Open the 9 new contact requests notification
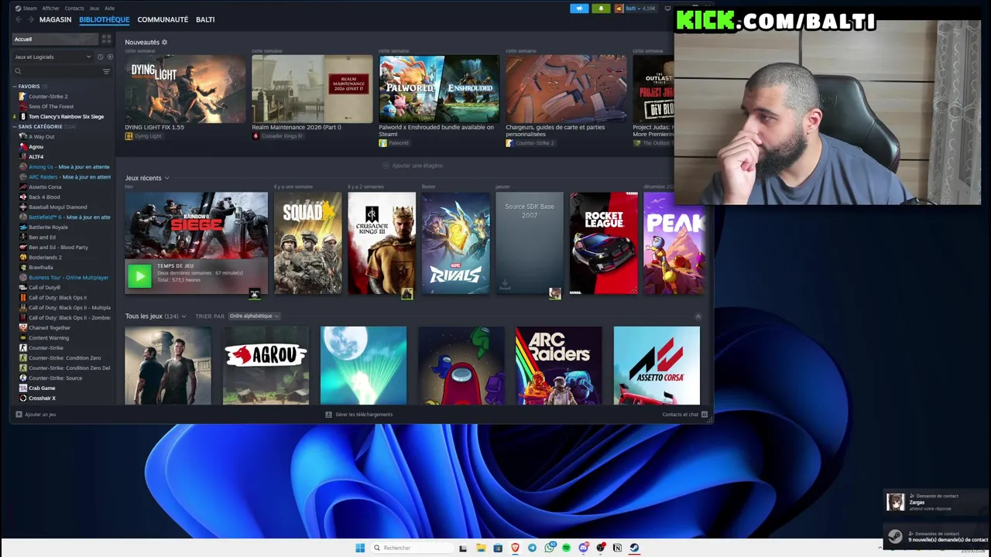This screenshot has height=557, width=991. point(937,536)
